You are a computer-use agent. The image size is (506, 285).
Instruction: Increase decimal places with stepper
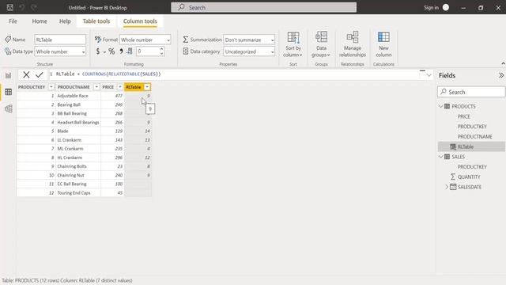pos(161,49)
